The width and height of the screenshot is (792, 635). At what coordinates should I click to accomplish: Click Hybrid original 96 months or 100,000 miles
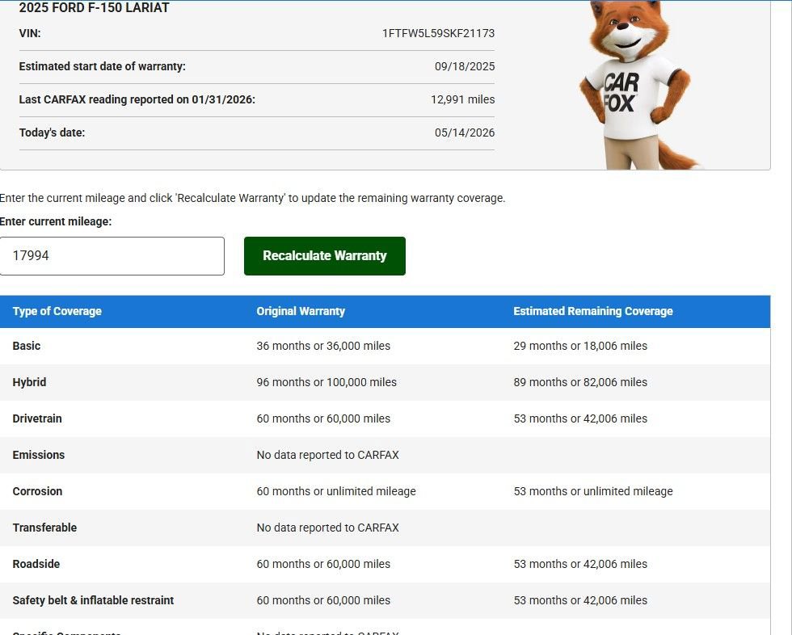326,383
